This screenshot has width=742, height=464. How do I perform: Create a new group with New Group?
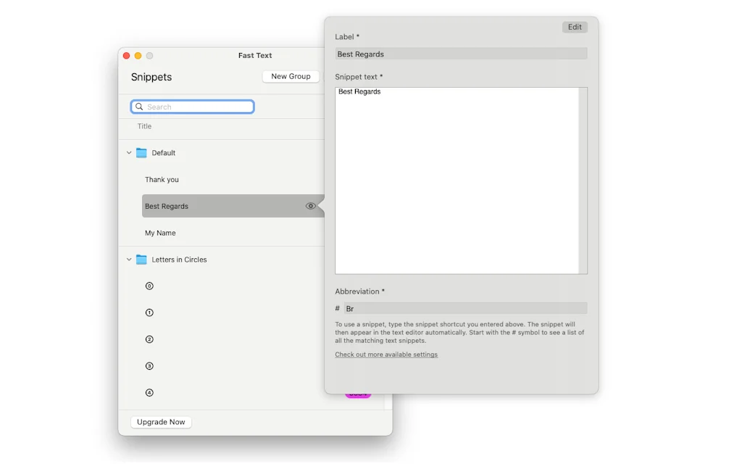(290, 76)
